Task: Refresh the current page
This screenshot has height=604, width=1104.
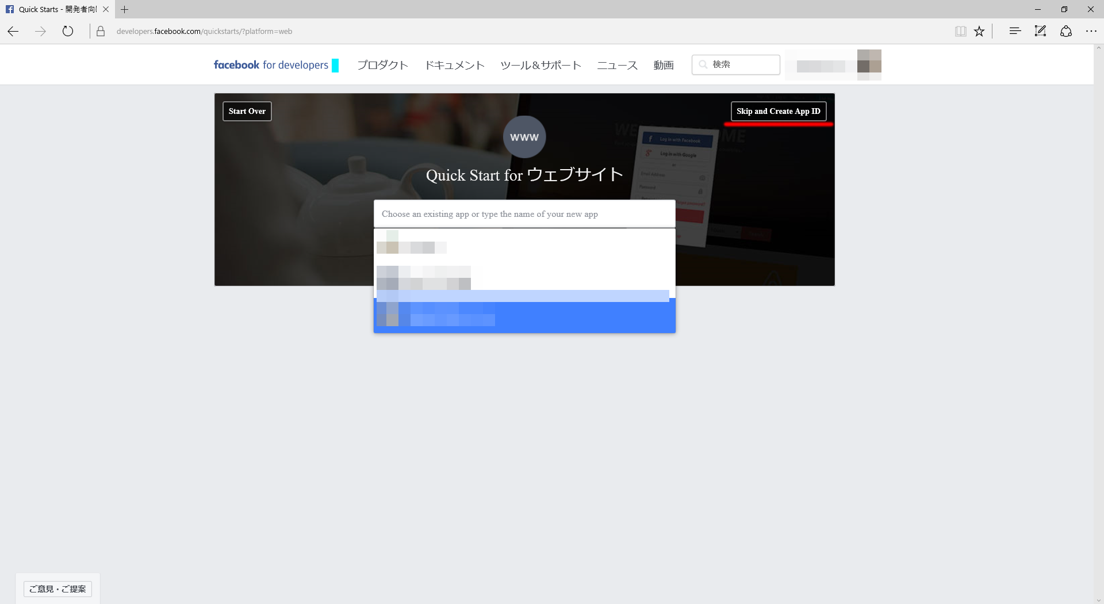Action: [68, 31]
